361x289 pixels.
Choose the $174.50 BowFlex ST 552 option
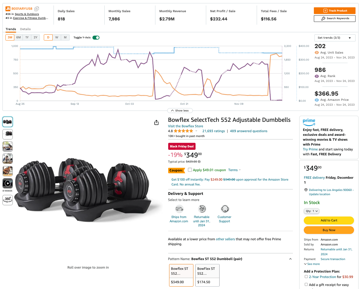(207, 275)
